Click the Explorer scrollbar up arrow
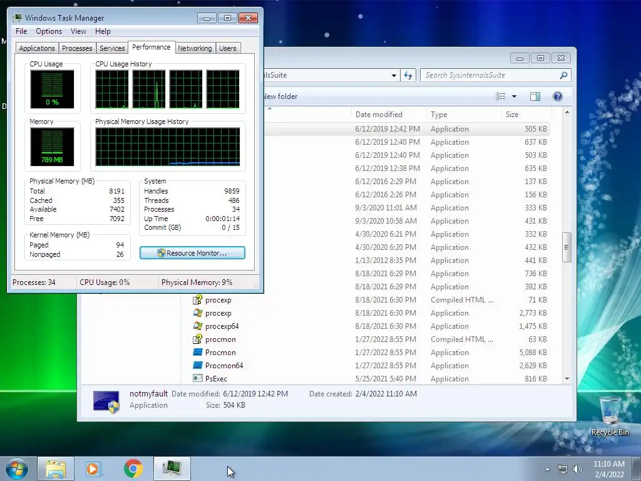 [x=567, y=112]
